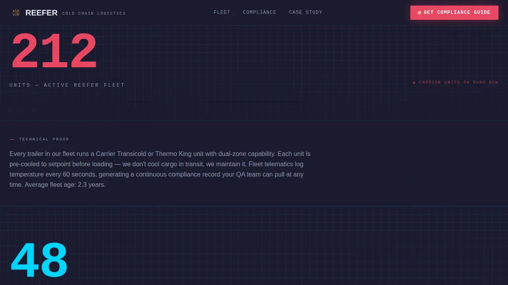Click 'Units — Active Reefer Fleet' label
Screen dimensions: 508x285
pos(67,85)
